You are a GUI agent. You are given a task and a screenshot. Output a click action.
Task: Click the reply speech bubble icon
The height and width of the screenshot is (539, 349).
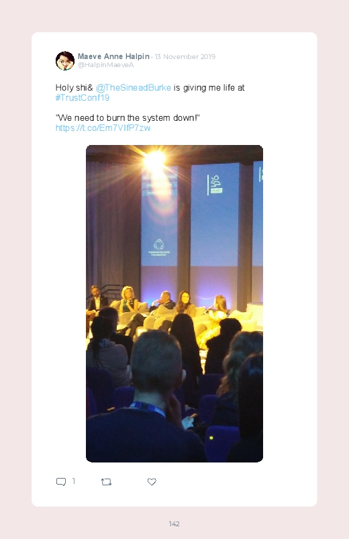pos(61,481)
